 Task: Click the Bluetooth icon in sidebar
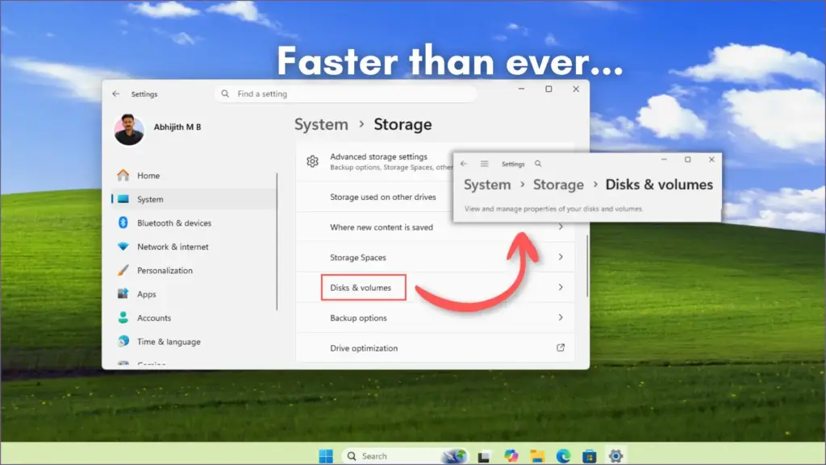coord(123,222)
